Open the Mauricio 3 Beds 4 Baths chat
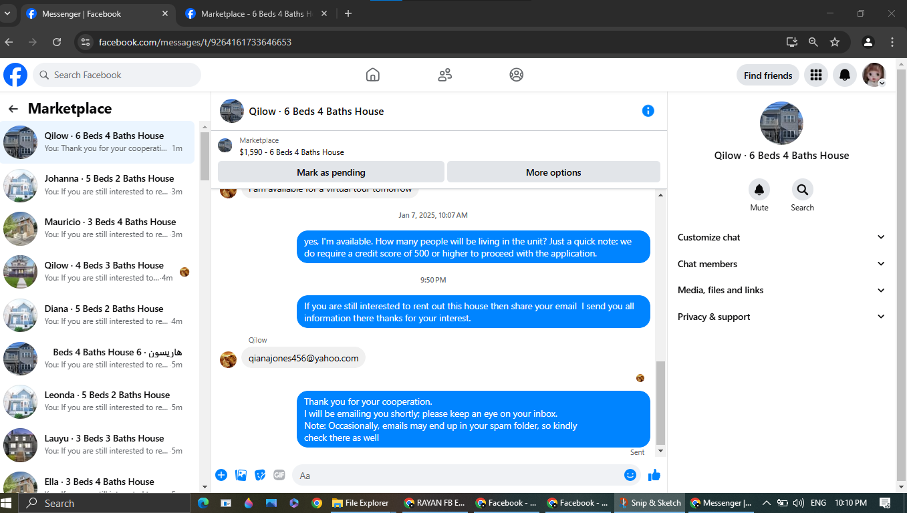This screenshot has width=907, height=513. 98,228
